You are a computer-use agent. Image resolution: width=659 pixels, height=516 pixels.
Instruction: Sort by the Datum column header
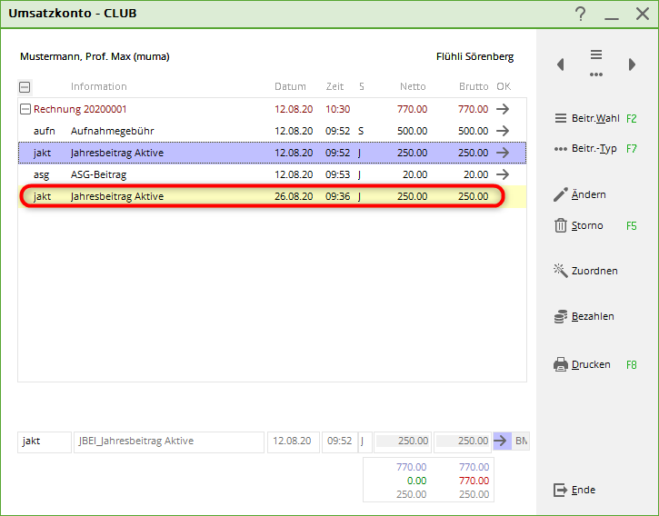(x=291, y=87)
